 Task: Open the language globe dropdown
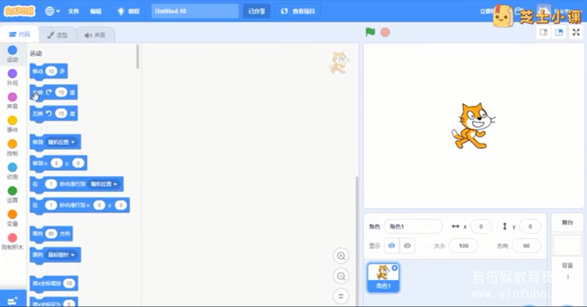pos(52,11)
